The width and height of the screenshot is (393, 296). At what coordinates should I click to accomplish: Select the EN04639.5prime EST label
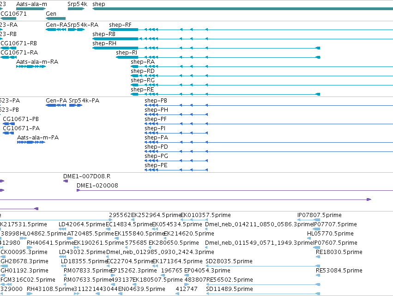(x=142, y=289)
